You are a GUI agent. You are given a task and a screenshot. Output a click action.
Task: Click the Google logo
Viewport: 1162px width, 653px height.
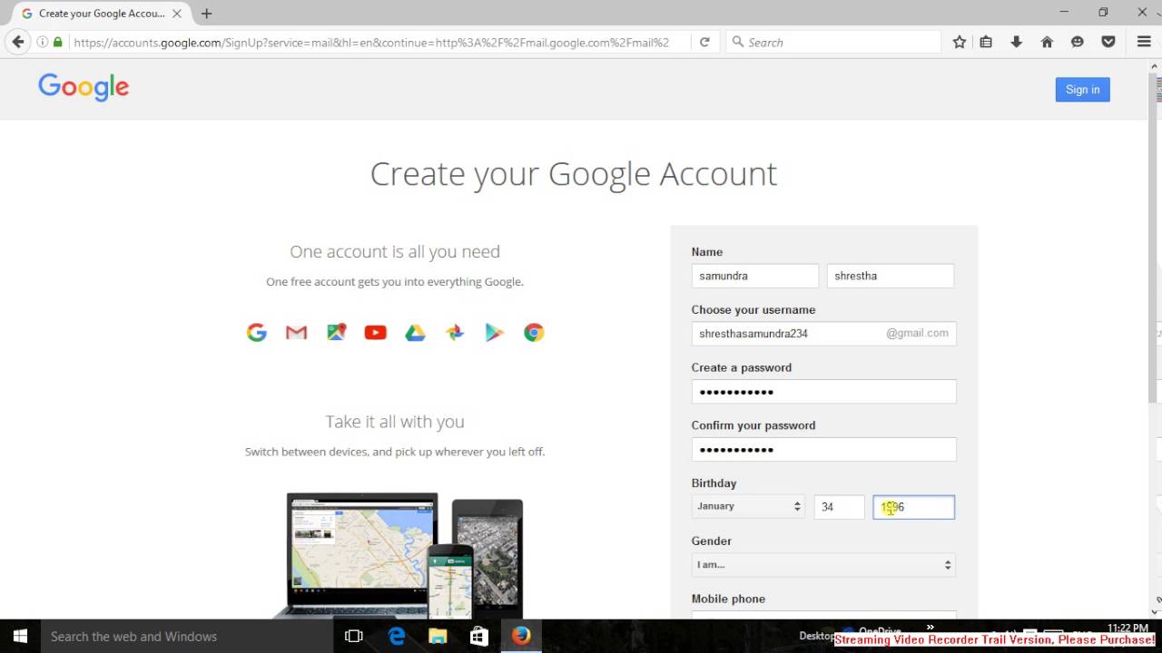pyautogui.click(x=84, y=87)
